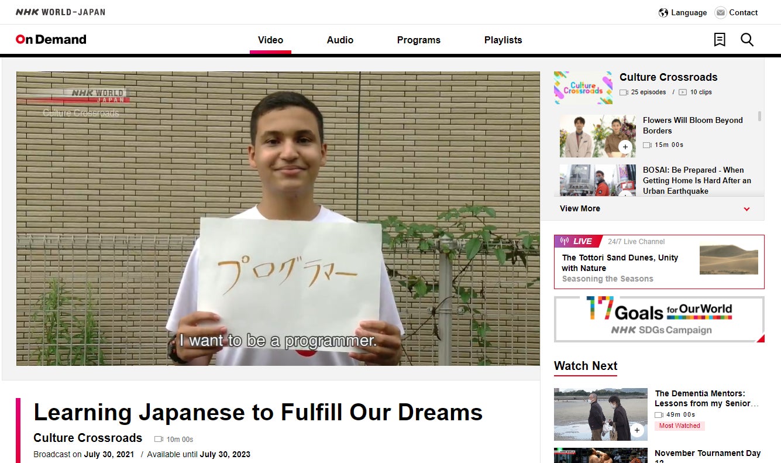The width and height of the screenshot is (781, 463).
Task: Add The Dementia Mentors to playlist
Action: point(637,430)
